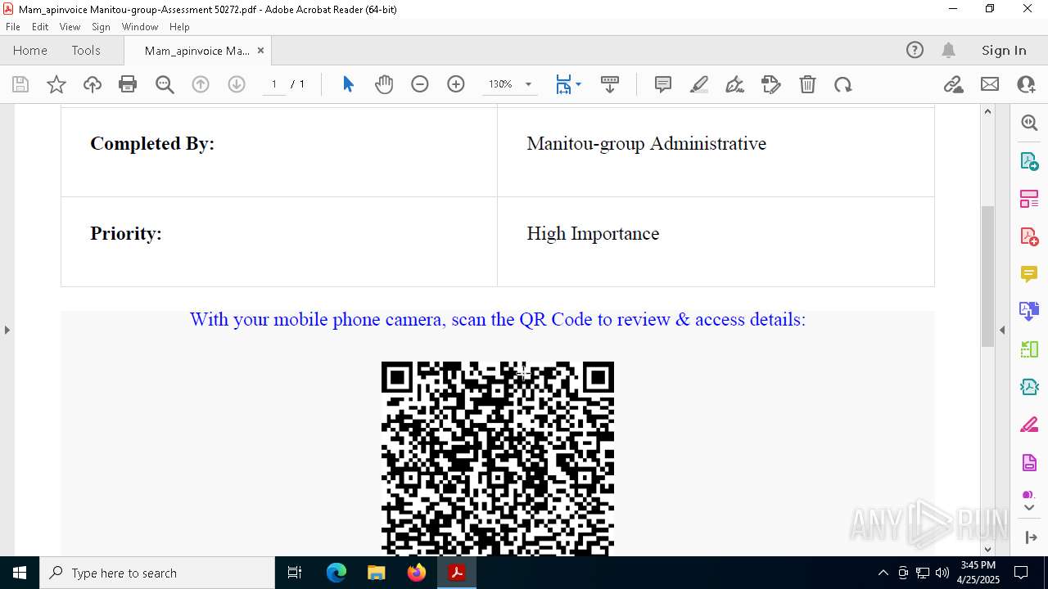The width and height of the screenshot is (1048, 589).
Task: Click the upload to cloud icon
Action: tap(93, 84)
